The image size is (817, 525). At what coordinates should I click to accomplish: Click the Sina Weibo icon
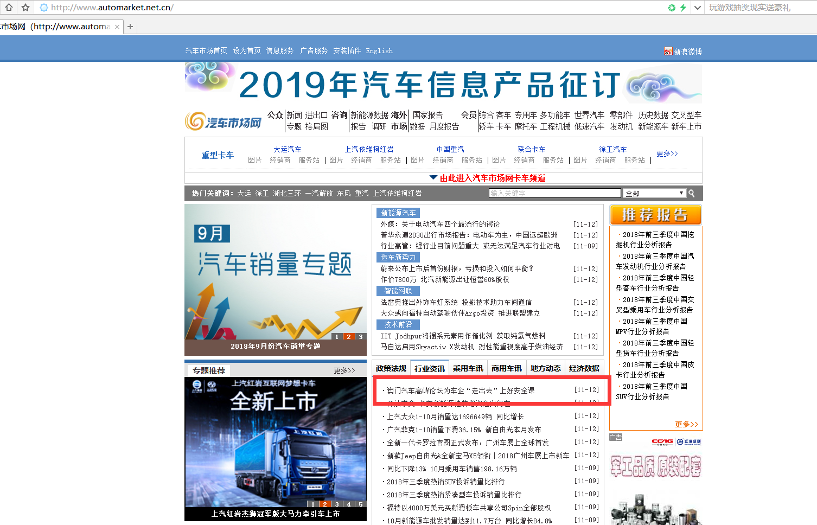668,51
